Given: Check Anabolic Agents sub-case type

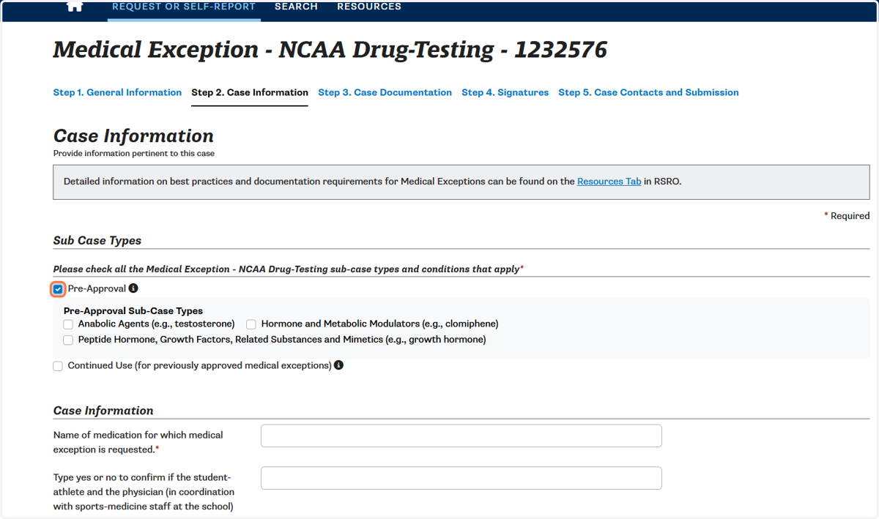Looking at the screenshot, I should [x=68, y=324].
